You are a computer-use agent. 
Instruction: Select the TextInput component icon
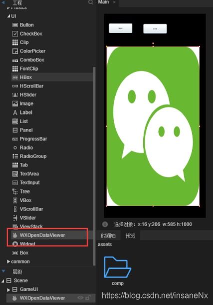[15, 182]
